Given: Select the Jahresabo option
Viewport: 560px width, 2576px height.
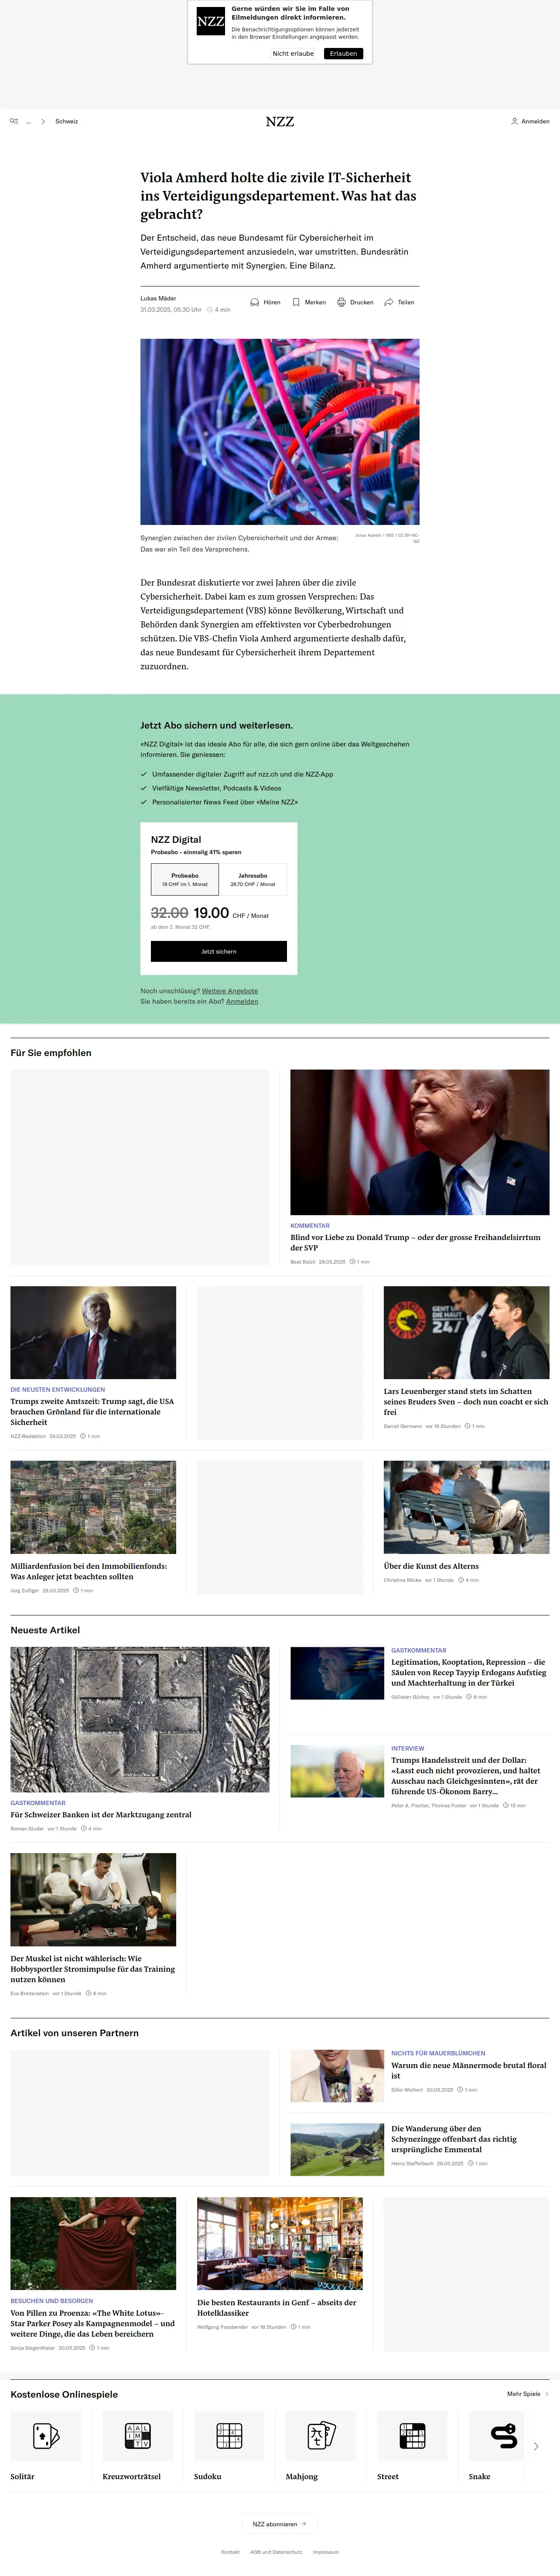Looking at the screenshot, I should pyautogui.click(x=253, y=879).
